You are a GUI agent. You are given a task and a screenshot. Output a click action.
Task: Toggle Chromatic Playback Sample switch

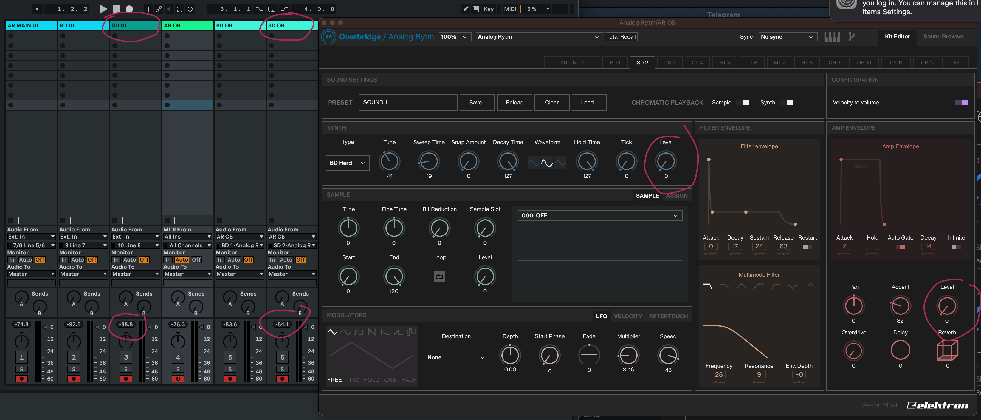pyautogui.click(x=743, y=102)
